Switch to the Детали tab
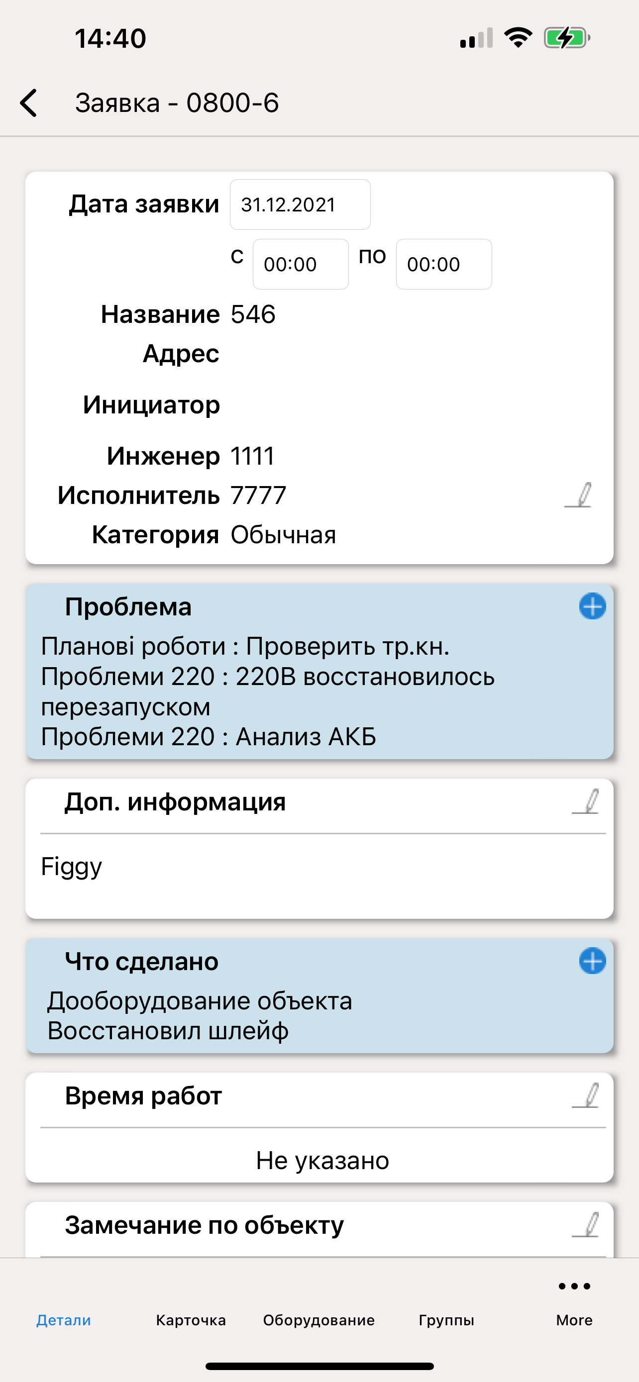Screen dimensions: 639x1382 pyautogui.click(x=63, y=1320)
